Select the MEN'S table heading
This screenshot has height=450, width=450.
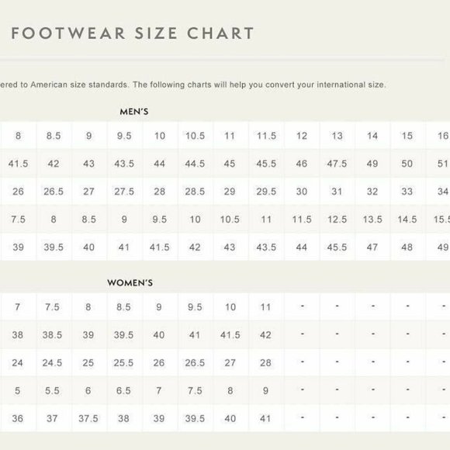[x=134, y=112]
